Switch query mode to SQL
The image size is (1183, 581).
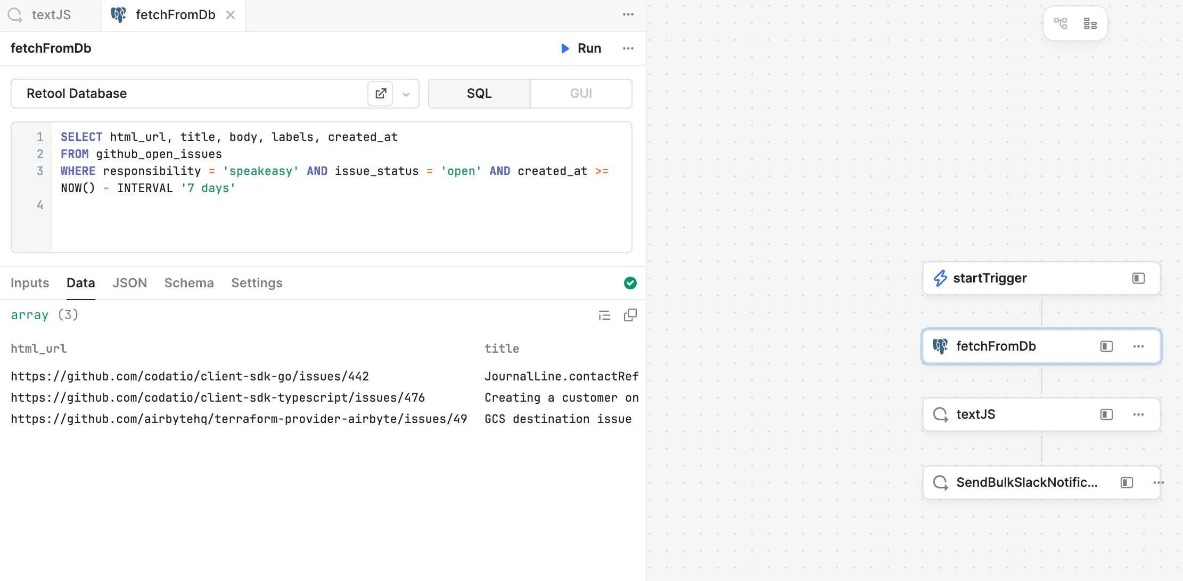pyautogui.click(x=479, y=94)
